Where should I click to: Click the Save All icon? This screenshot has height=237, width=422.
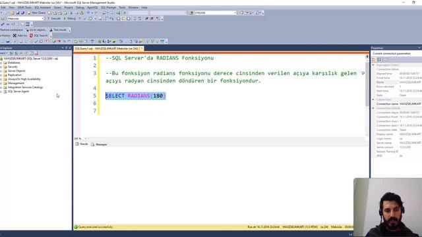coord(22,13)
